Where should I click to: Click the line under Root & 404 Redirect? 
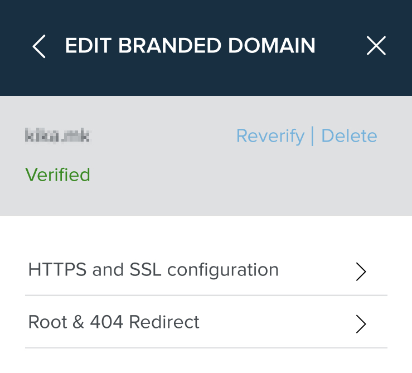click(x=206, y=348)
